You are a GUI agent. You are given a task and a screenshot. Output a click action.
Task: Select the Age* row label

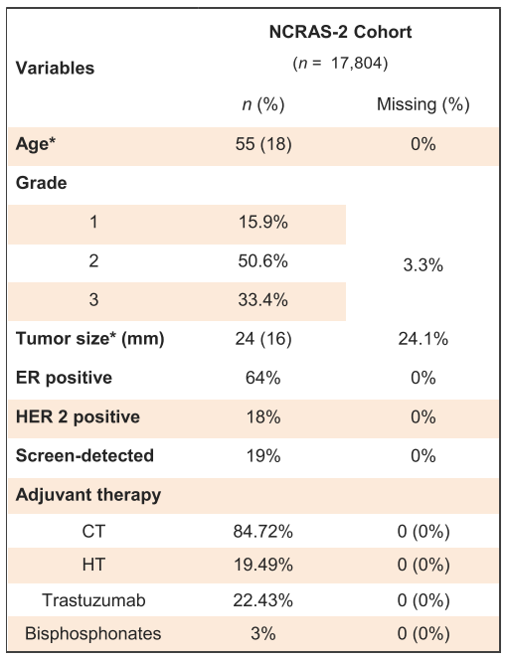[36, 144]
